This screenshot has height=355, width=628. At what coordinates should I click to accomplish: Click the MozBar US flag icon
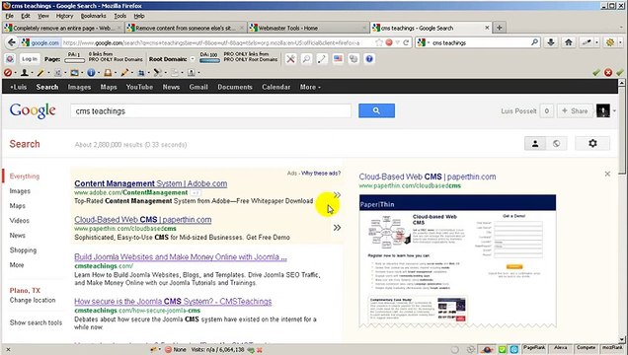(338, 59)
